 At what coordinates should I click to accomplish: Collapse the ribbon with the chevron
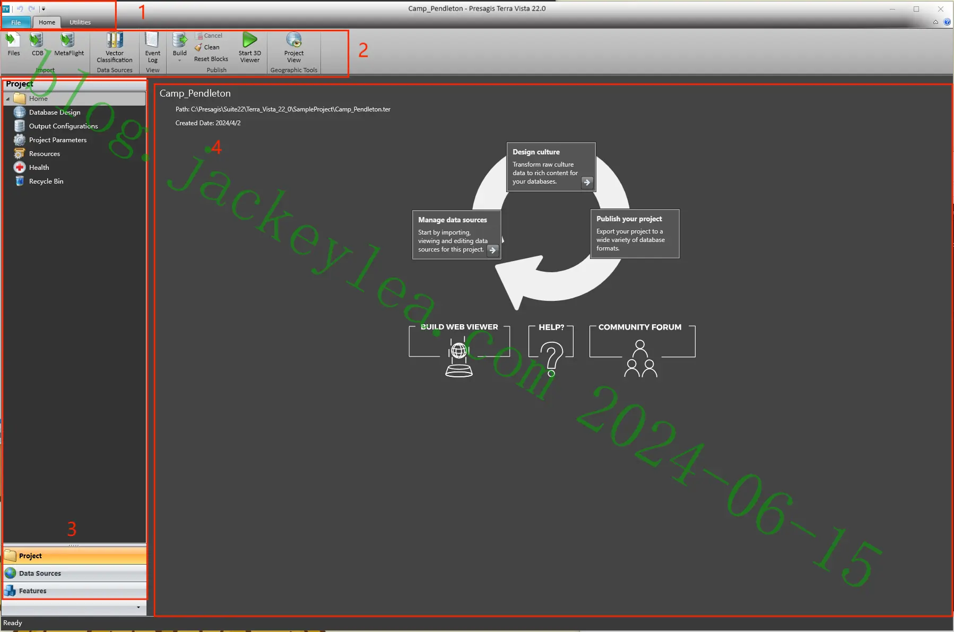coord(935,22)
